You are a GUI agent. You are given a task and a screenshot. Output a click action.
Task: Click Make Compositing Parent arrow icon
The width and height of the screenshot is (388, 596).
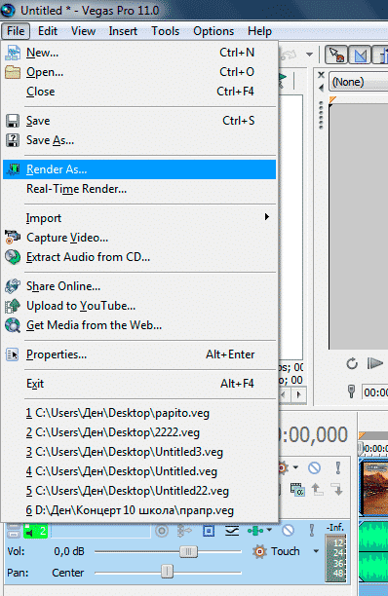[317, 490]
